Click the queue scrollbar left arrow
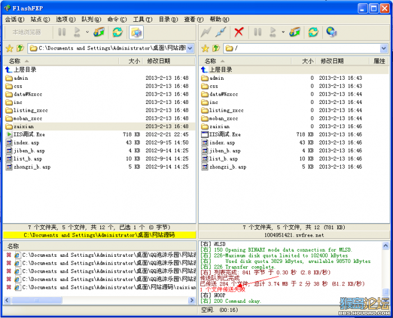 [7, 300]
